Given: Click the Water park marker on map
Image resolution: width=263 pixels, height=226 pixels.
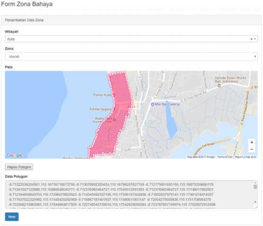Looking at the screenshot, I should coord(114,120).
